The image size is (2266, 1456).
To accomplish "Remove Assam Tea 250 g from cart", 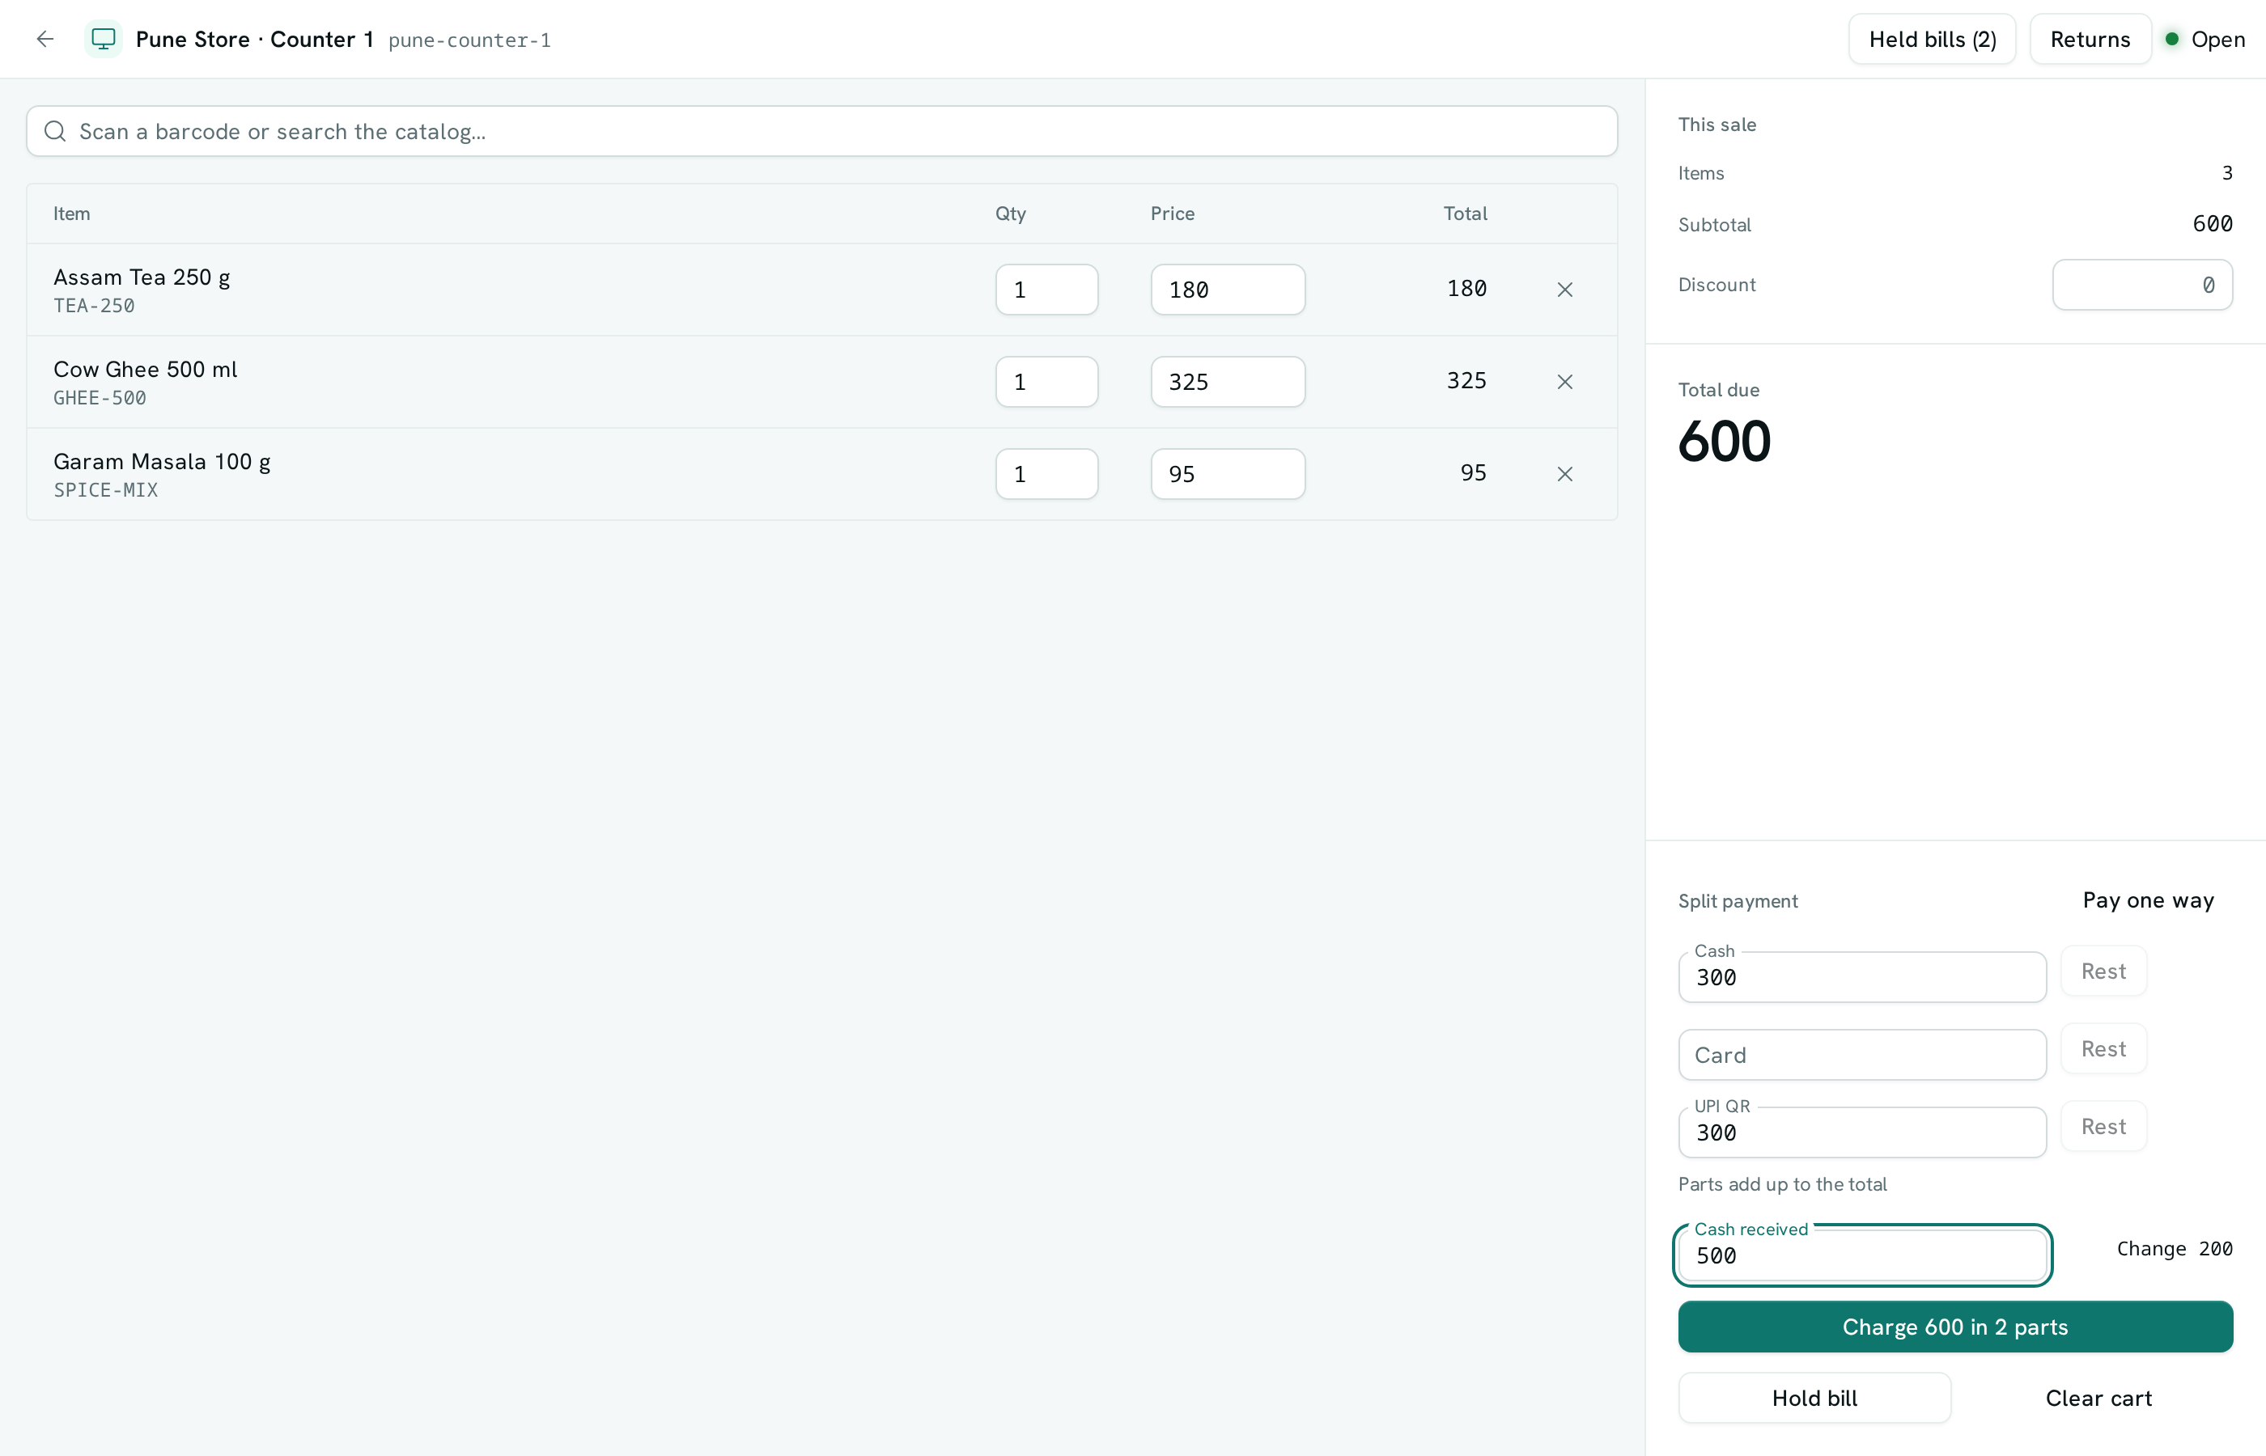I will (1564, 290).
